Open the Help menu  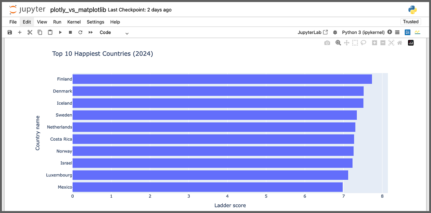[115, 22]
